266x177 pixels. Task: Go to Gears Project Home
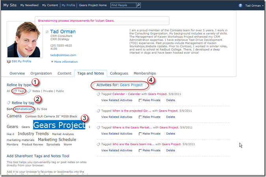[93, 5]
